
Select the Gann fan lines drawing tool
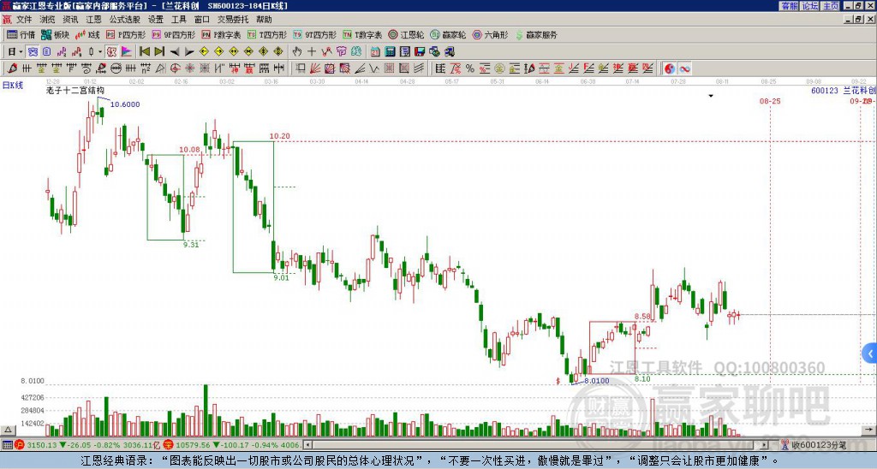click(x=315, y=68)
